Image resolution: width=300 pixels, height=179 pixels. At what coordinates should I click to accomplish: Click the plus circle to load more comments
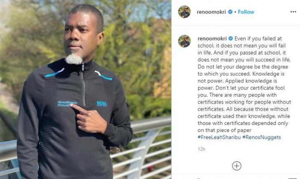[237, 166]
